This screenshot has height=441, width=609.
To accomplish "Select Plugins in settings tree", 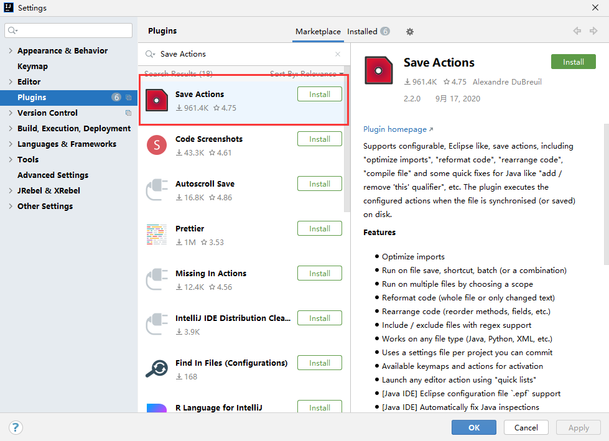I will (x=69, y=98).
